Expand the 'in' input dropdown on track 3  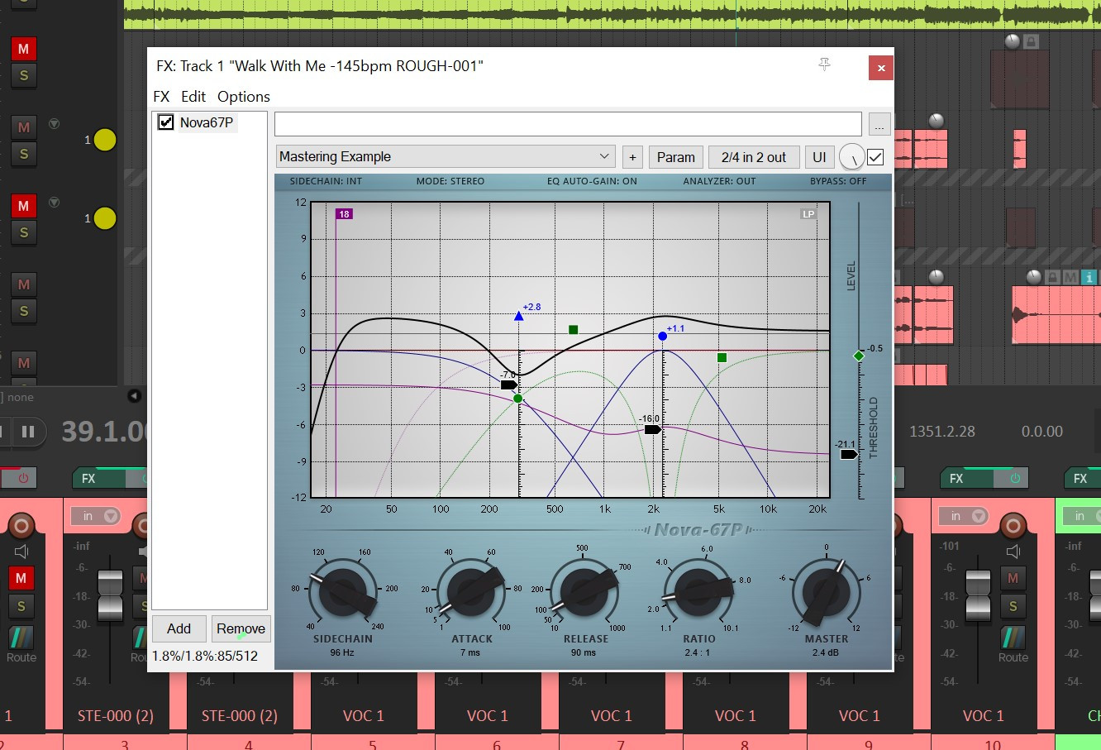coord(96,516)
